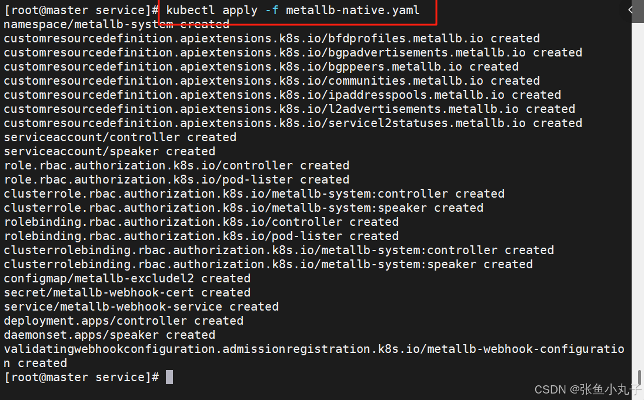Click the terminal's vertical scrollbar thumb
Viewport: 644px width, 400px height.
tap(639, 378)
